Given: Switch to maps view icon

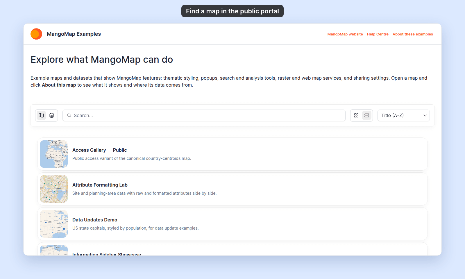Looking at the screenshot, I should pos(41,115).
